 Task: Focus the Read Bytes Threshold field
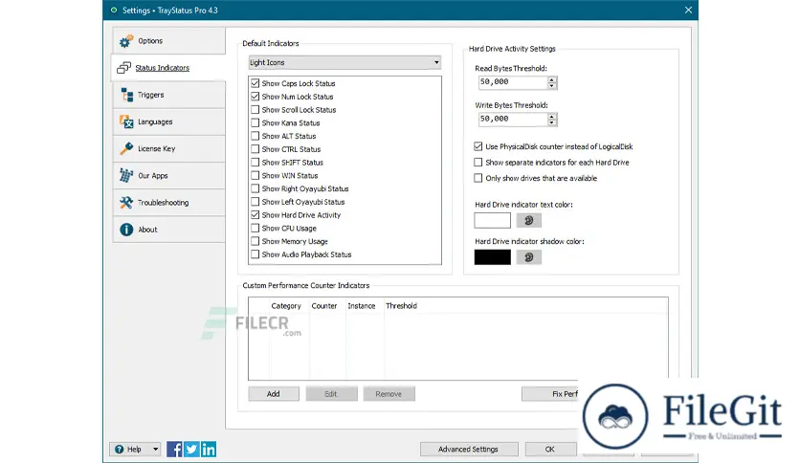[513, 82]
